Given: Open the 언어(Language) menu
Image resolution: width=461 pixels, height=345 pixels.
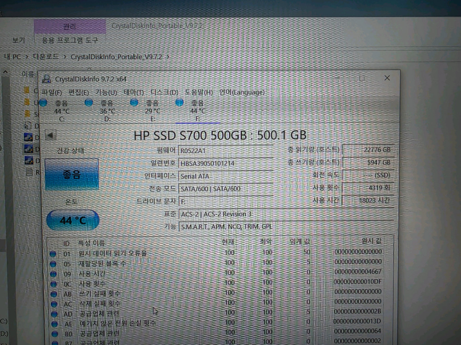Looking at the screenshot, I should pyautogui.click(x=242, y=92).
